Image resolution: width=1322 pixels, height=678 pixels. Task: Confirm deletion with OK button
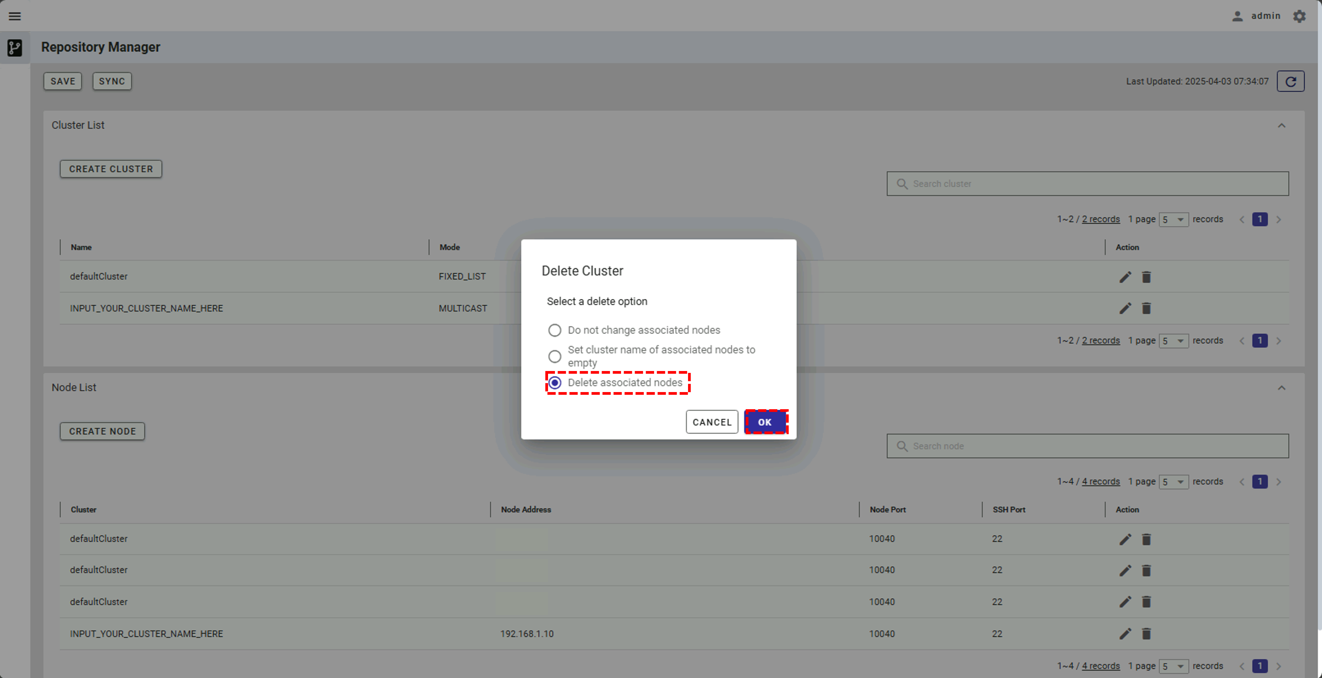(765, 422)
